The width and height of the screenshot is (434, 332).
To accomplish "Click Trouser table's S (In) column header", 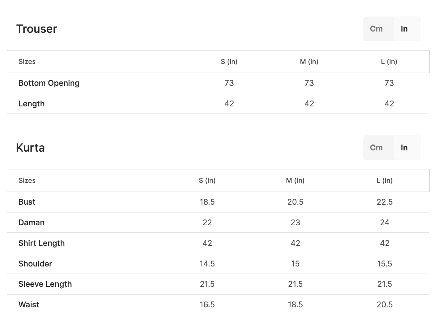I will (229, 61).
